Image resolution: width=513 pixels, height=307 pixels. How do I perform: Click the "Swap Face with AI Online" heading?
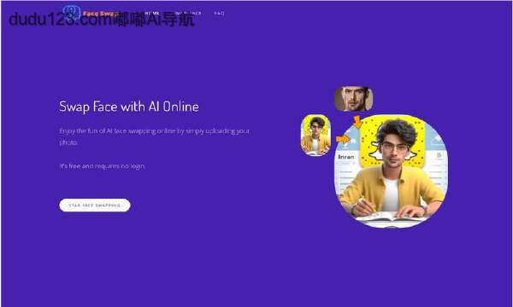128,107
